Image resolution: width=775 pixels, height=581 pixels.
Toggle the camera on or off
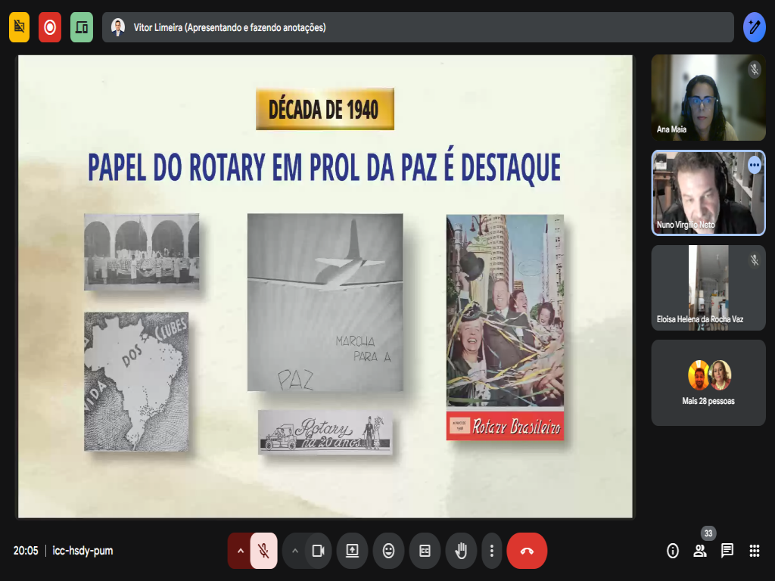click(318, 551)
